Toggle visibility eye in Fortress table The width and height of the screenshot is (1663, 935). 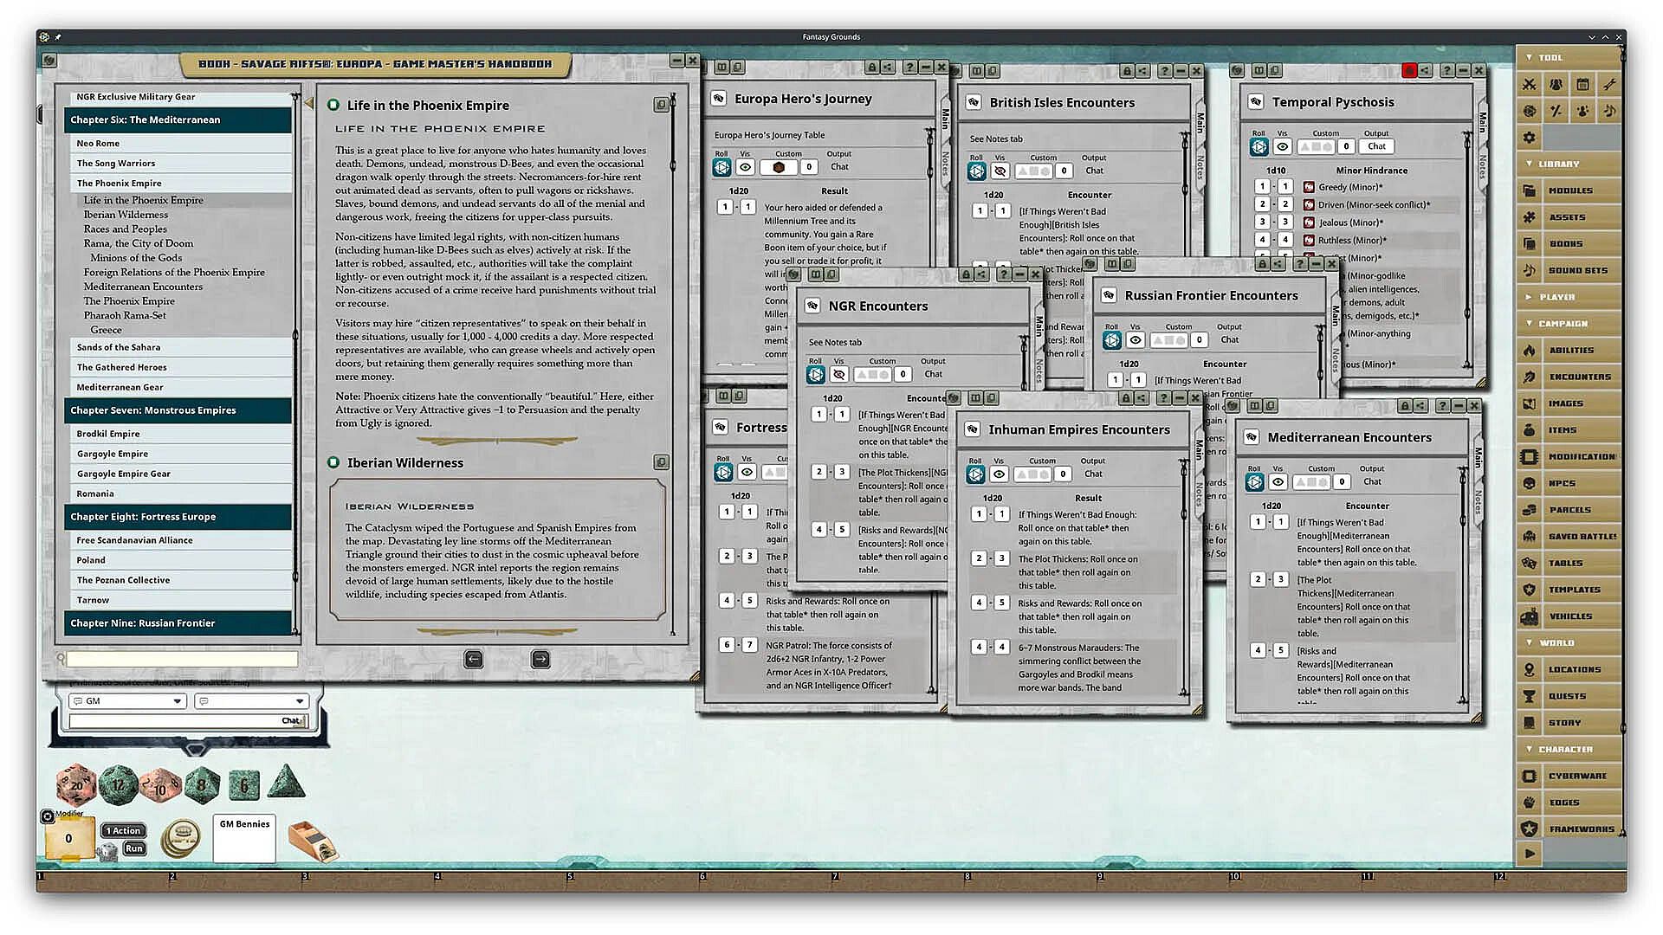click(x=747, y=473)
